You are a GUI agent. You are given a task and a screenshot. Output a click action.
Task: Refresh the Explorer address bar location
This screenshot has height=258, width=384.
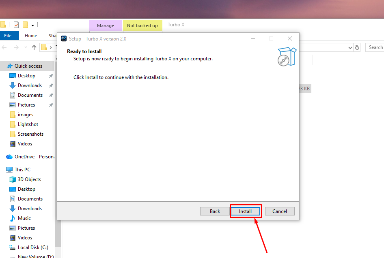coord(357,47)
